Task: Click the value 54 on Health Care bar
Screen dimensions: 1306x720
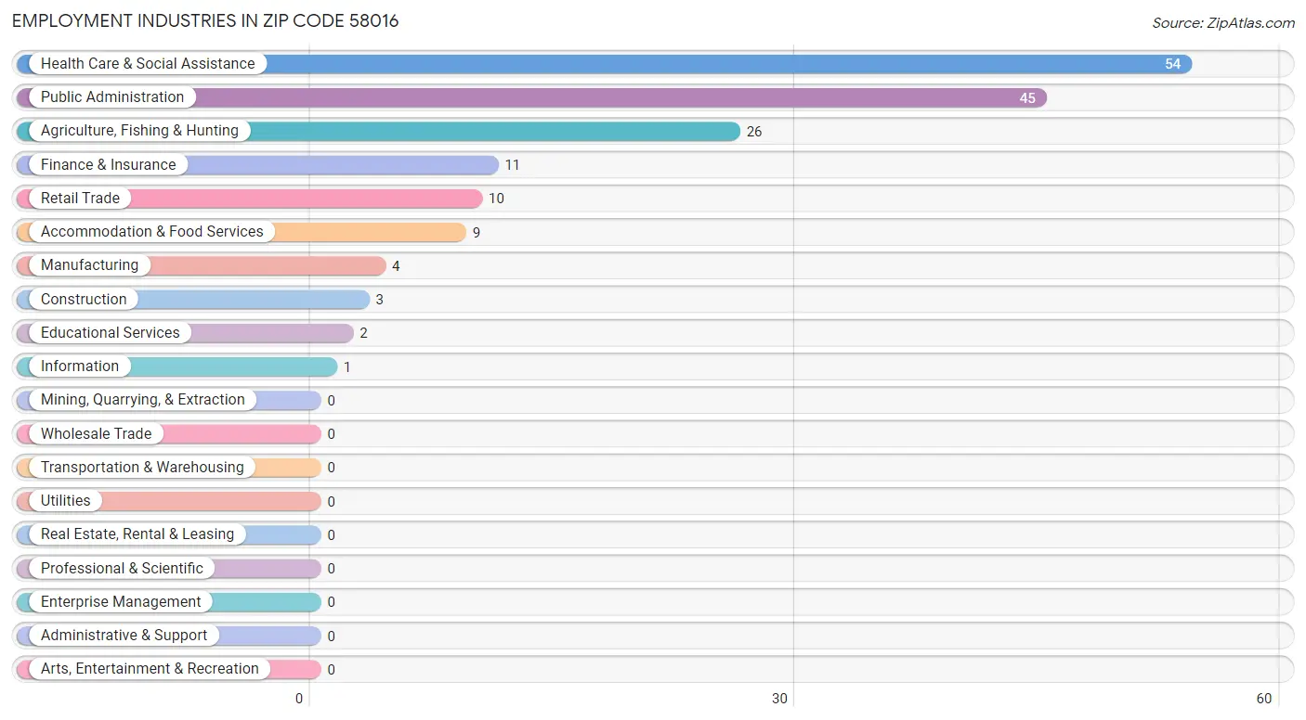Action: click(1173, 64)
